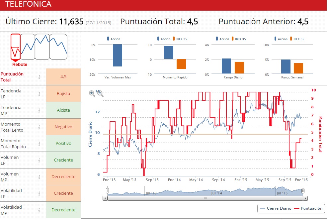Click the zoom out magnifier icon
The height and width of the screenshot is (220, 331).
tap(100, 93)
